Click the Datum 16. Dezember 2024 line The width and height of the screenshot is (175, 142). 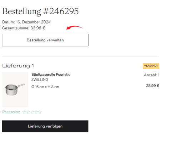(x=26, y=22)
